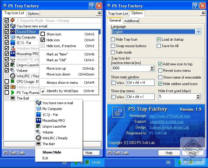The width and height of the screenshot is (208, 168).
Task: Choose Hide icon in context menu
Action: click(69, 40)
